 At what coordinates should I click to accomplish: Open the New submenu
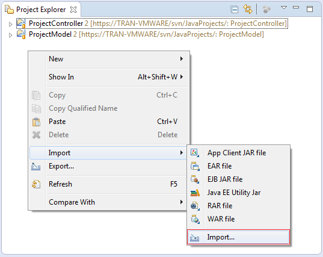109,59
